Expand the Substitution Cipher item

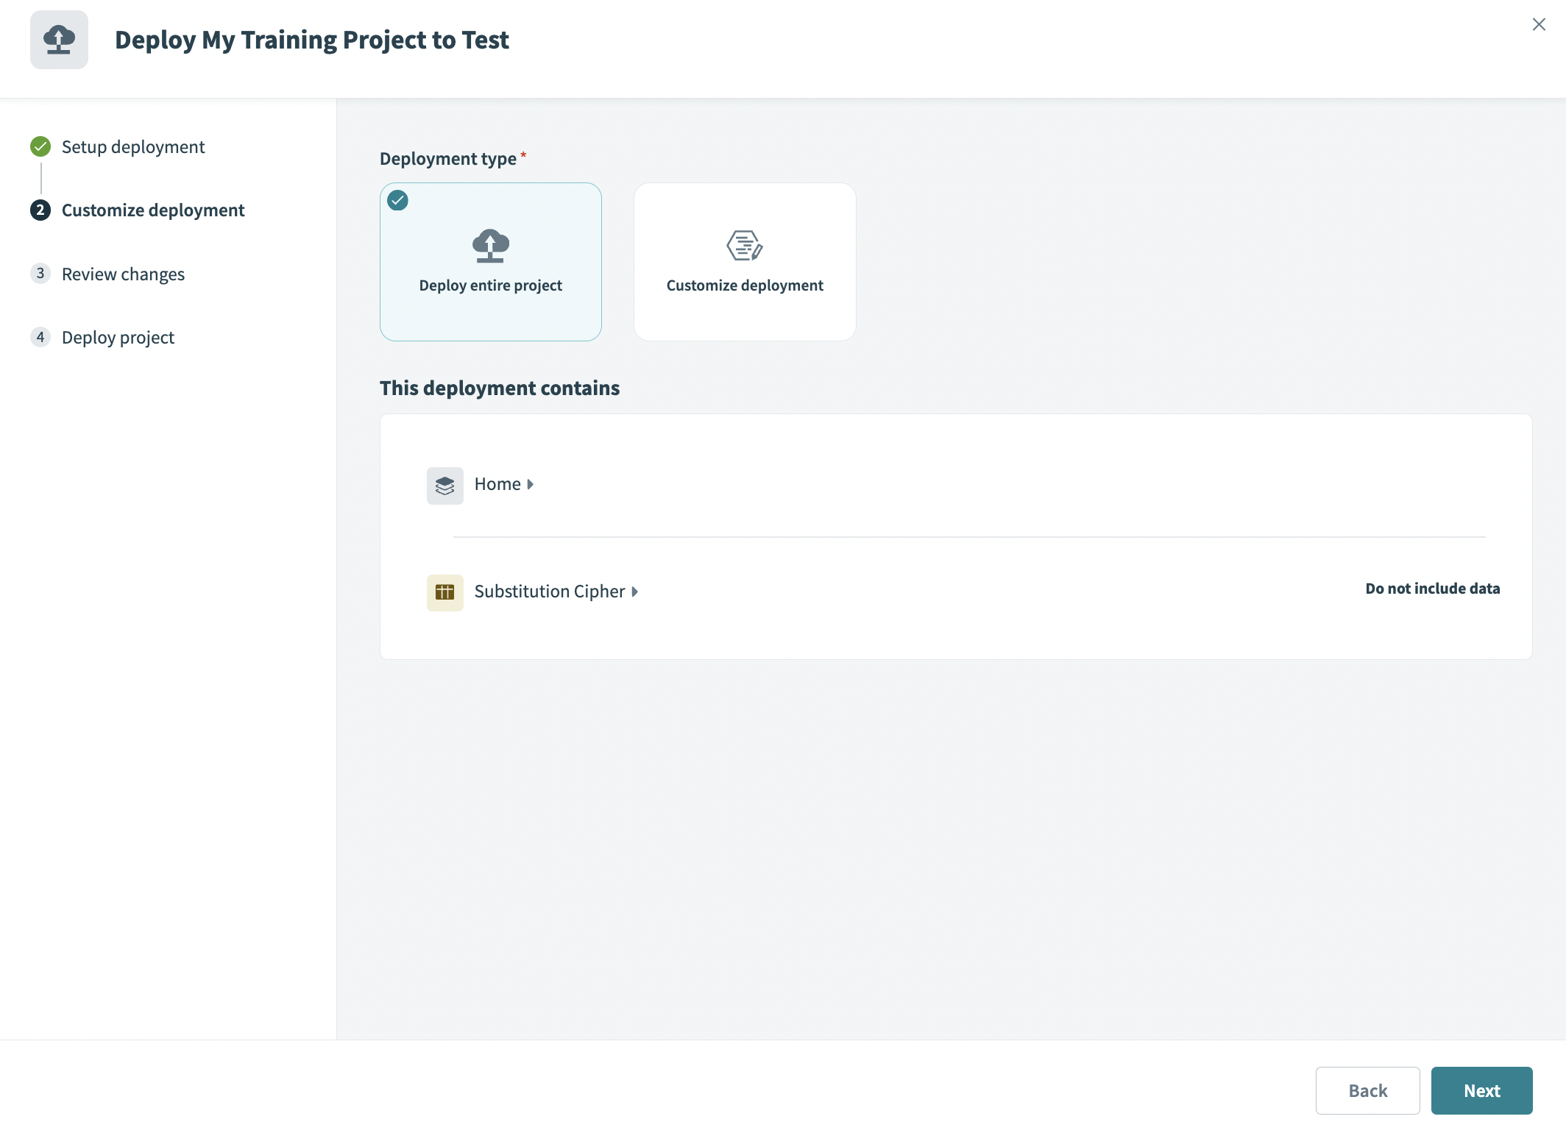[634, 592]
